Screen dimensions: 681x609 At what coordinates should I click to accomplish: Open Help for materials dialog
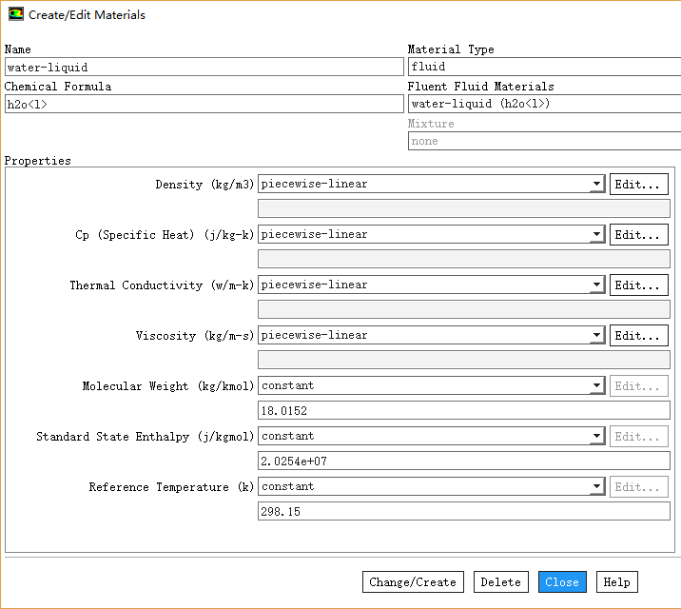point(616,582)
